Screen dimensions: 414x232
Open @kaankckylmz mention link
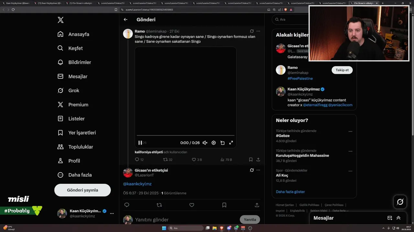137,184
